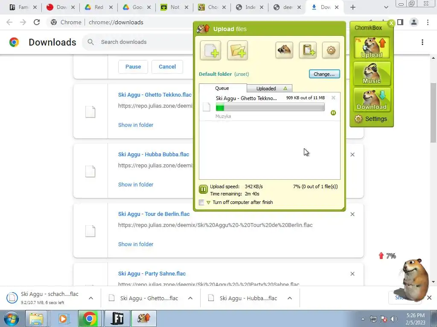Expand options for Ghetto flac shelf item
The image size is (437, 327).
(x=190, y=298)
